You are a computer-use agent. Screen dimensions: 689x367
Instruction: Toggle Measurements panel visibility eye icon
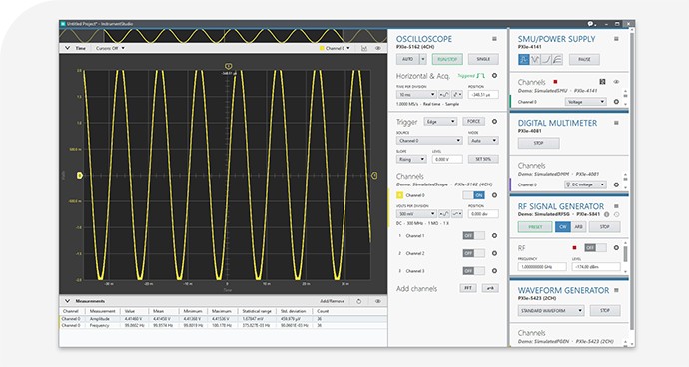click(x=377, y=301)
